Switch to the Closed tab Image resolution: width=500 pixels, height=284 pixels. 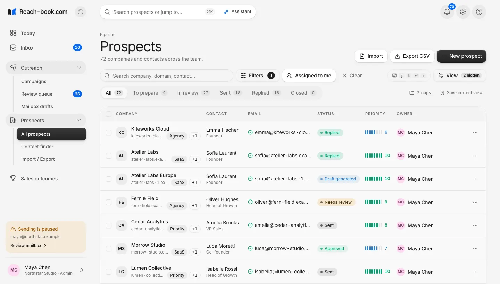tap(303, 93)
